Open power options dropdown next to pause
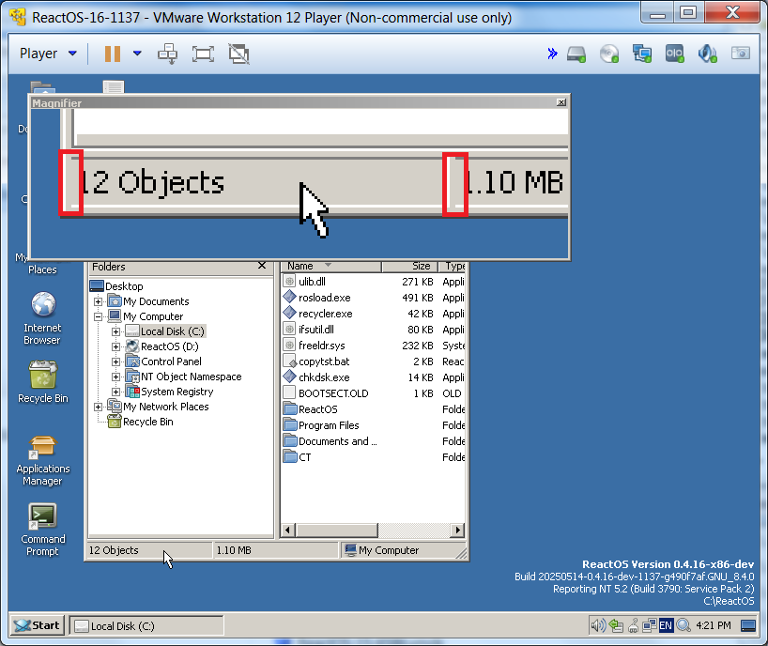This screenshot has width=768, height=646. tap(138, 54)
